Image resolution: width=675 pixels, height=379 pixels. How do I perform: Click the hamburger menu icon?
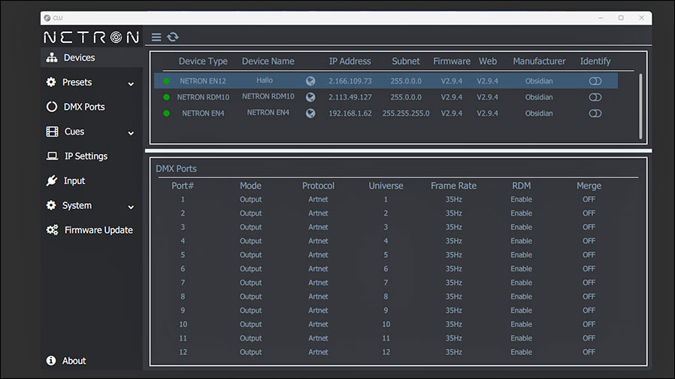(156, 37)
